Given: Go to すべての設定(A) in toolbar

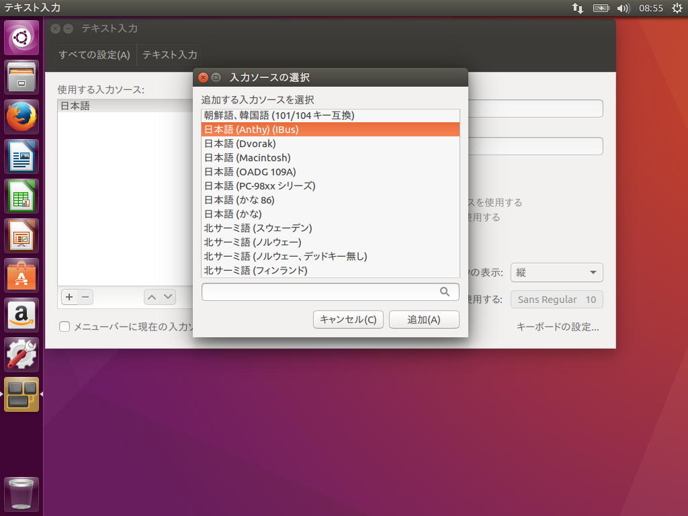Looking at the screenshot, I should coord(94,55).
